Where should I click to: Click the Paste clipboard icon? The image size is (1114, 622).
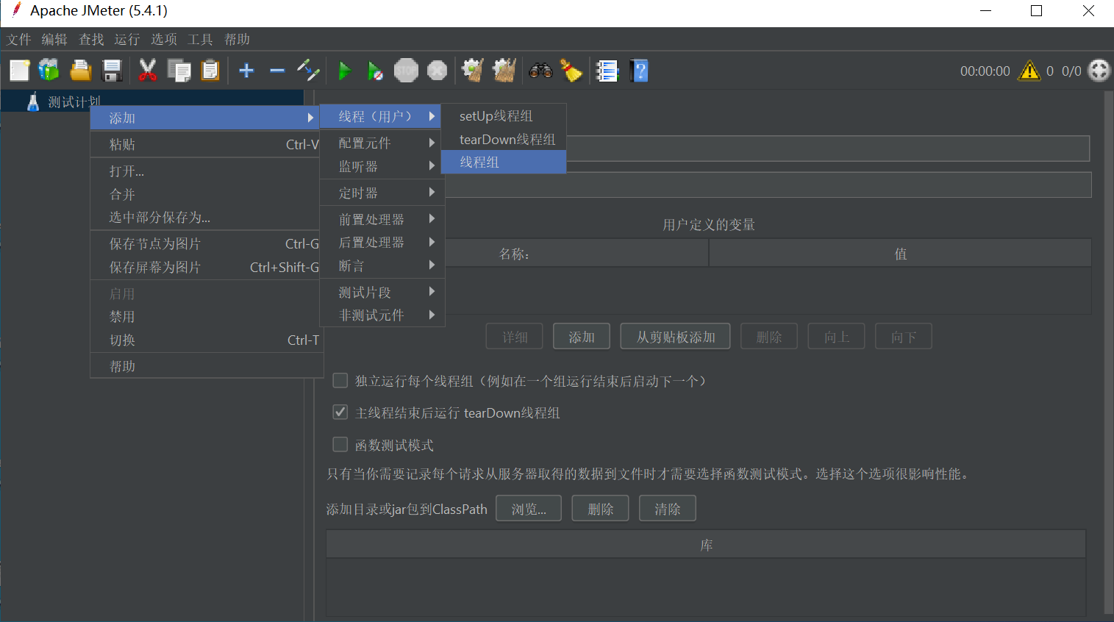click(x=210, y=71)
